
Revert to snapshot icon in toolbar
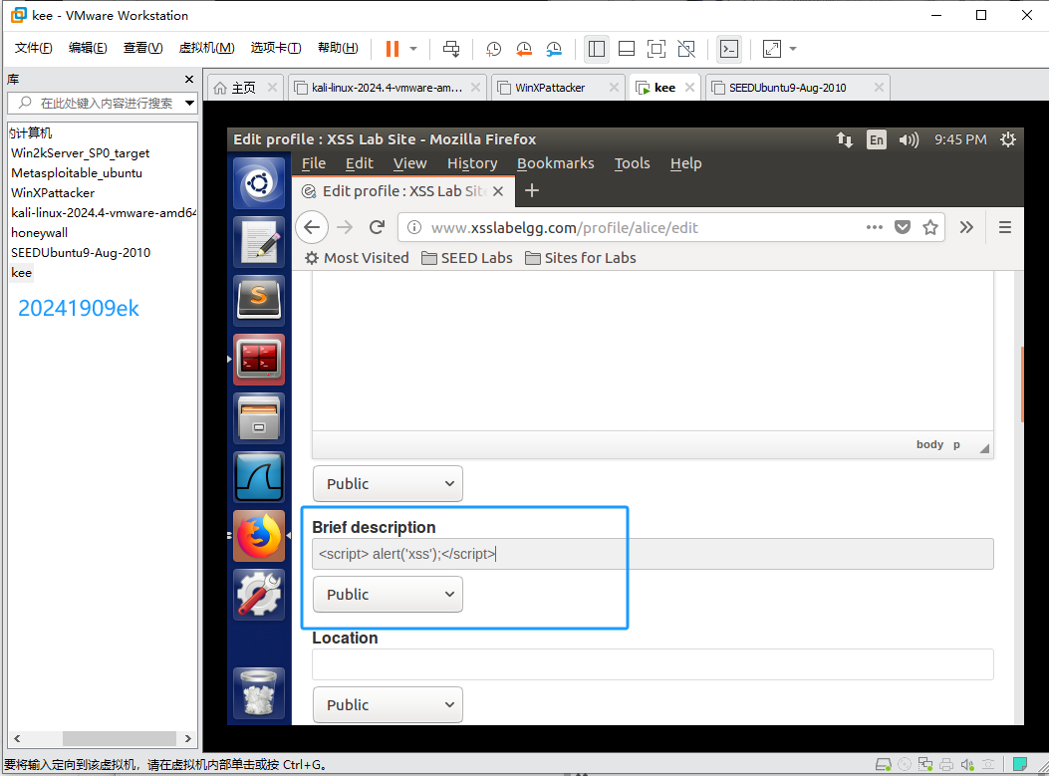524,48
